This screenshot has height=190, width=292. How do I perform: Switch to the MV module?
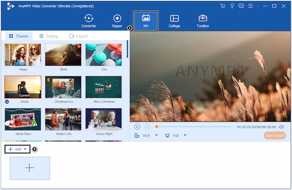pos(146,21)
